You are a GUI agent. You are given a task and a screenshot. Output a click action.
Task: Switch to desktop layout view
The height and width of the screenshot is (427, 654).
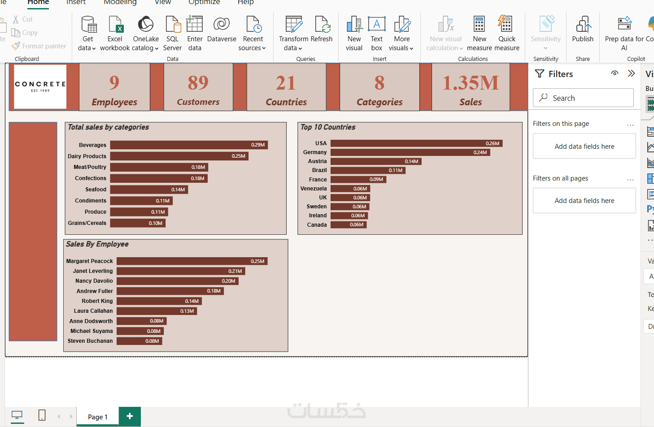tap(17, 416)
